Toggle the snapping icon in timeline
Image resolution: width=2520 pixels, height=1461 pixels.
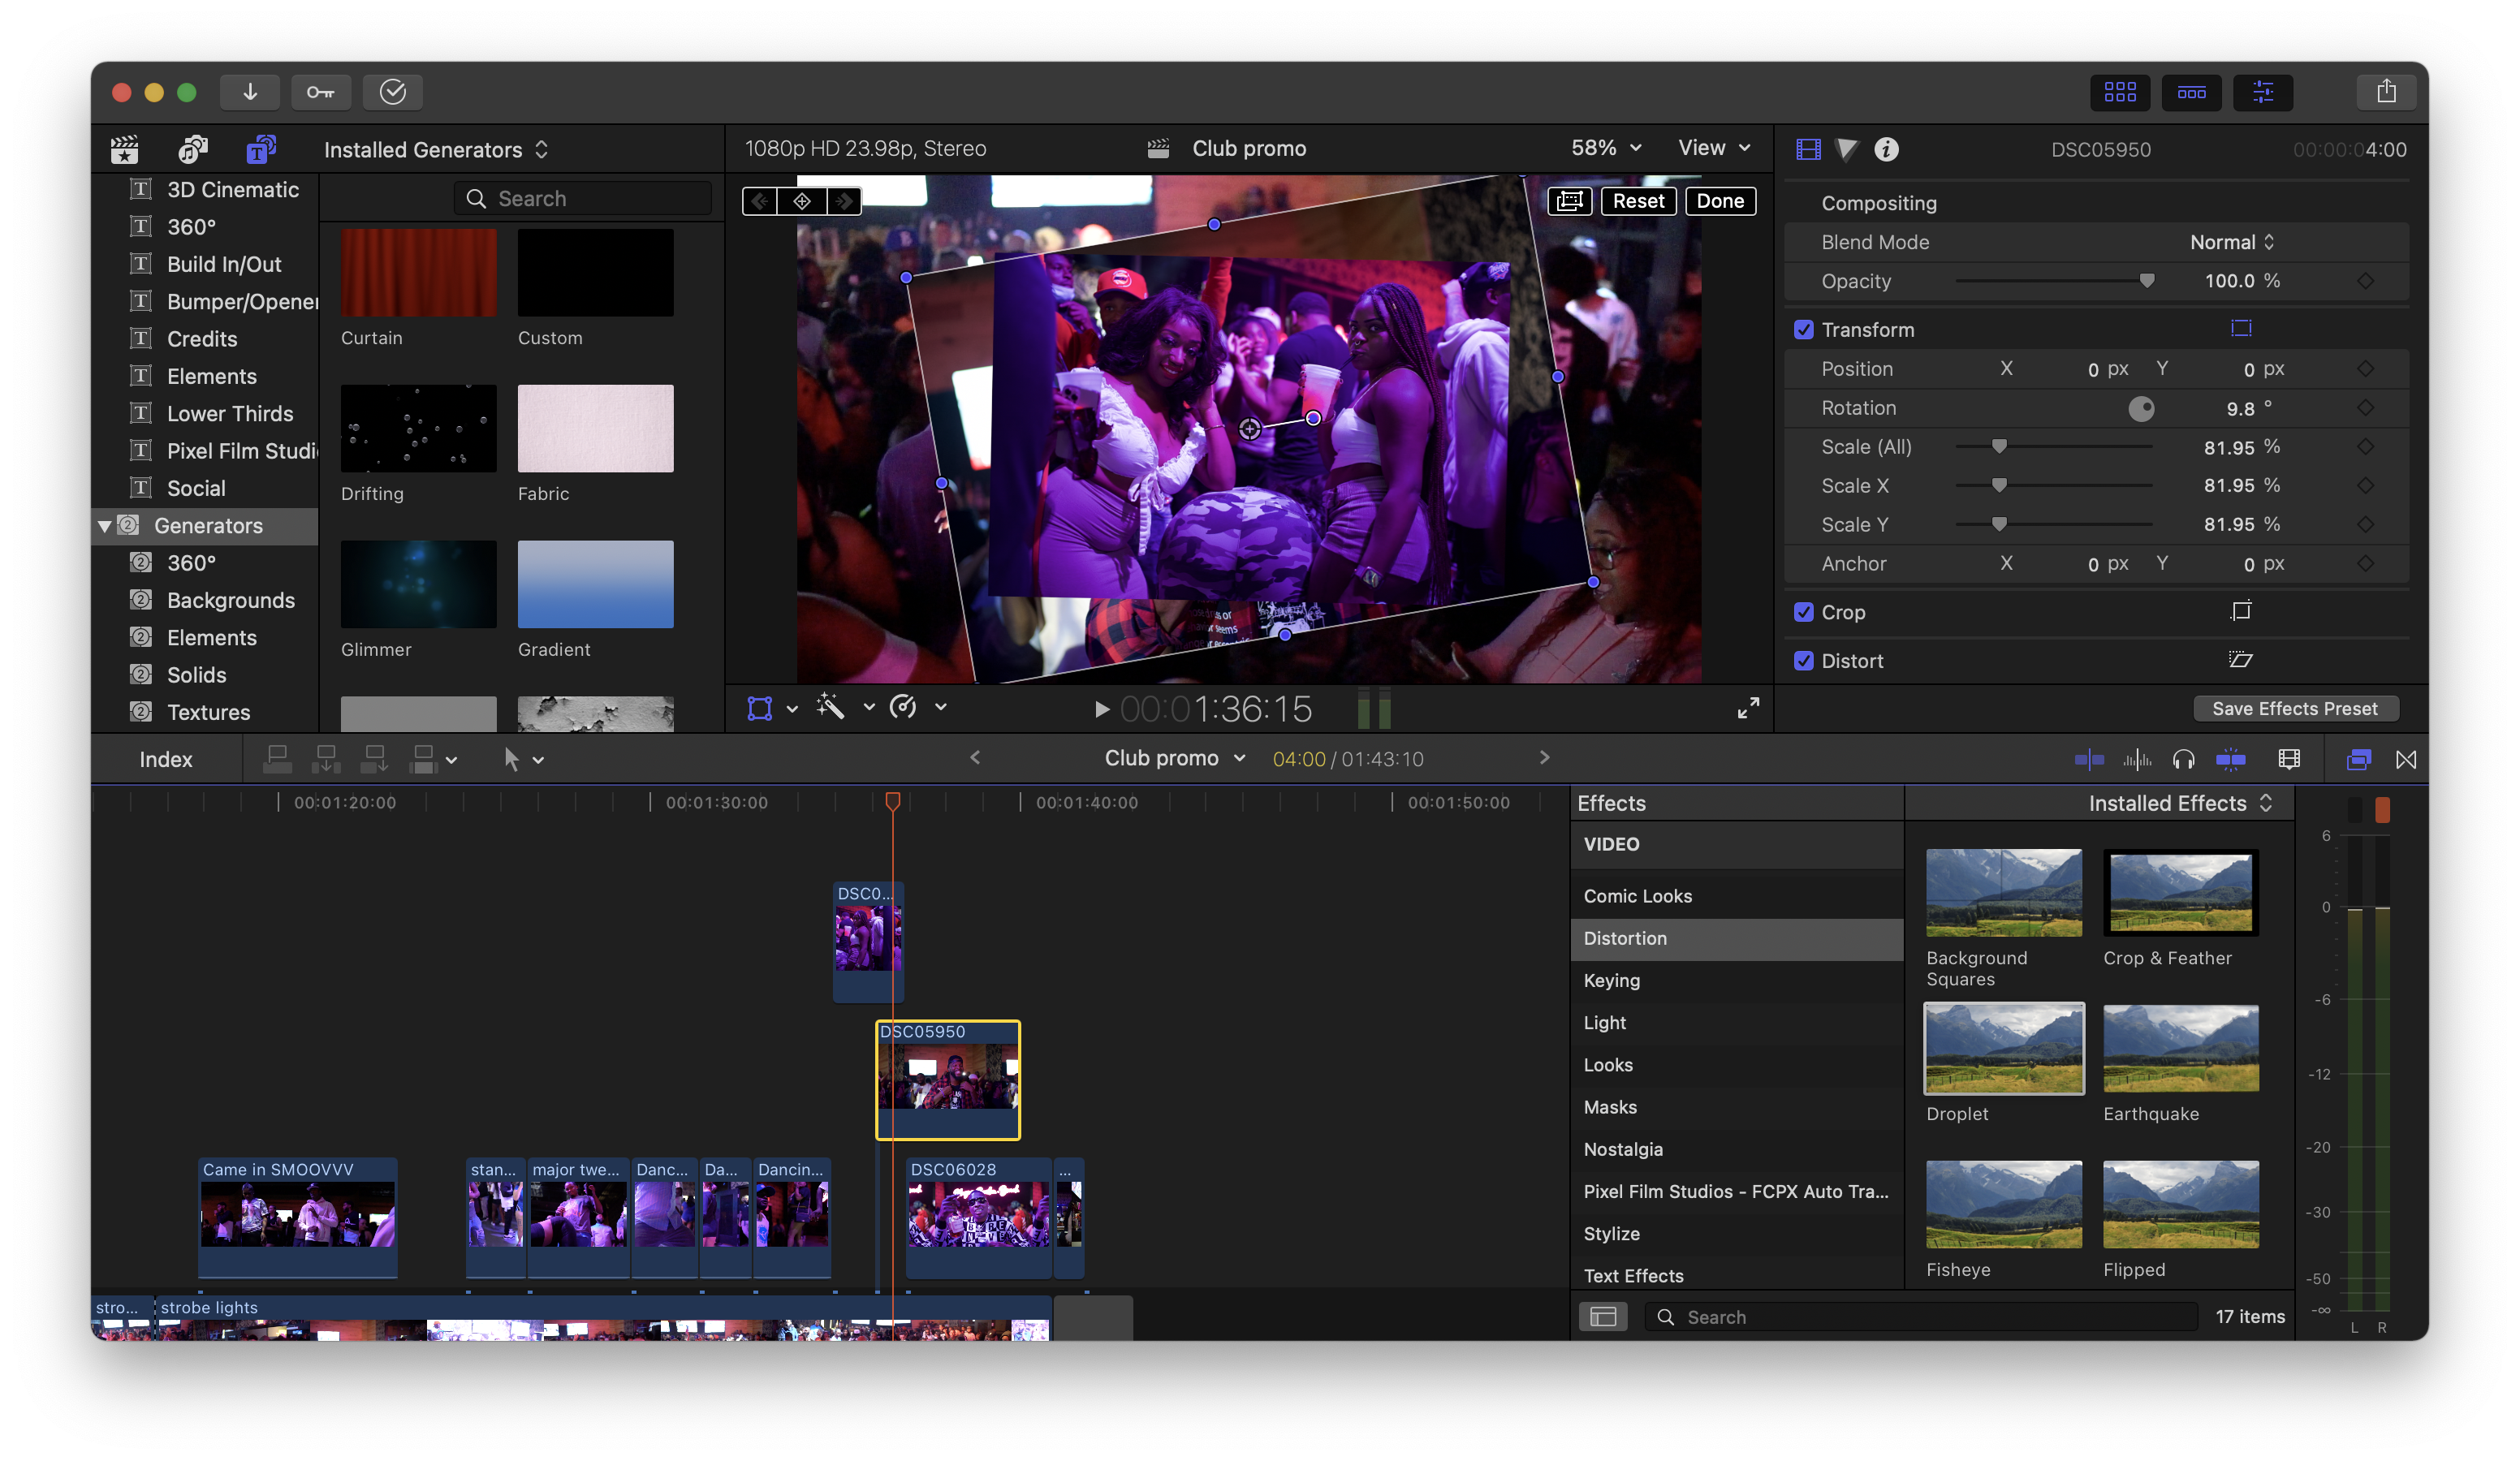tap(2230, 759)
